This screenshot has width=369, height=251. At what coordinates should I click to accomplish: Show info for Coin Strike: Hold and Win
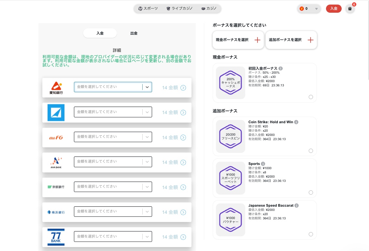pyautogui.click(x=296, y=122)
